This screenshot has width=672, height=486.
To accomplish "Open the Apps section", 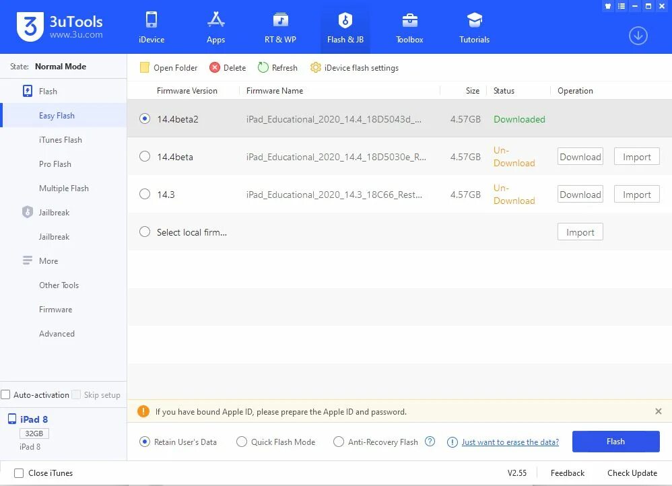I will (215, 28).
